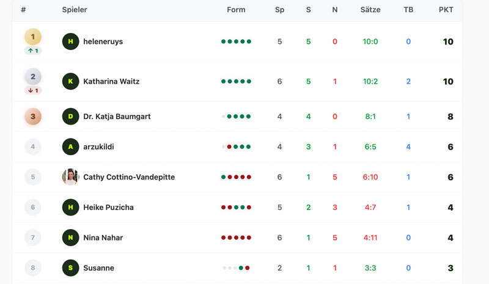This screenshot has width=489, height=284.
Task: Click Katharina Waitz TB value 2
Action: point(408,81)
